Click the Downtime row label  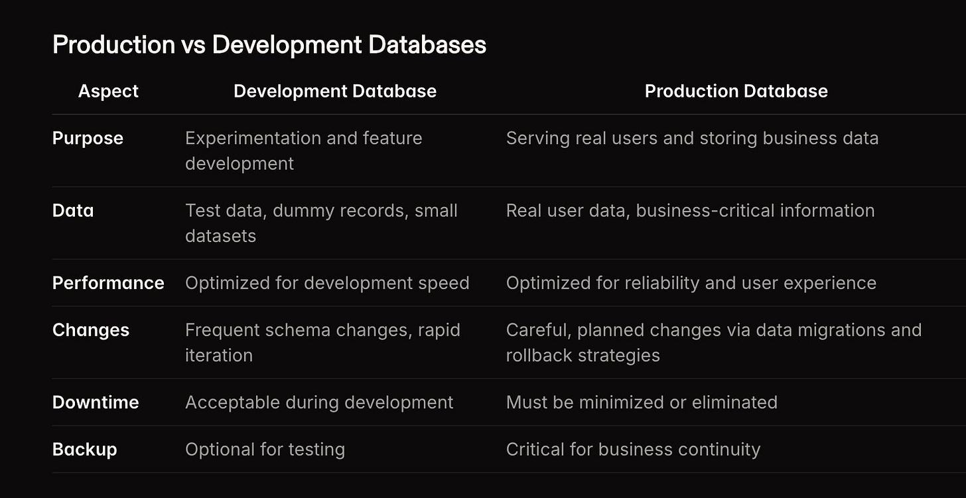(96, 403)
